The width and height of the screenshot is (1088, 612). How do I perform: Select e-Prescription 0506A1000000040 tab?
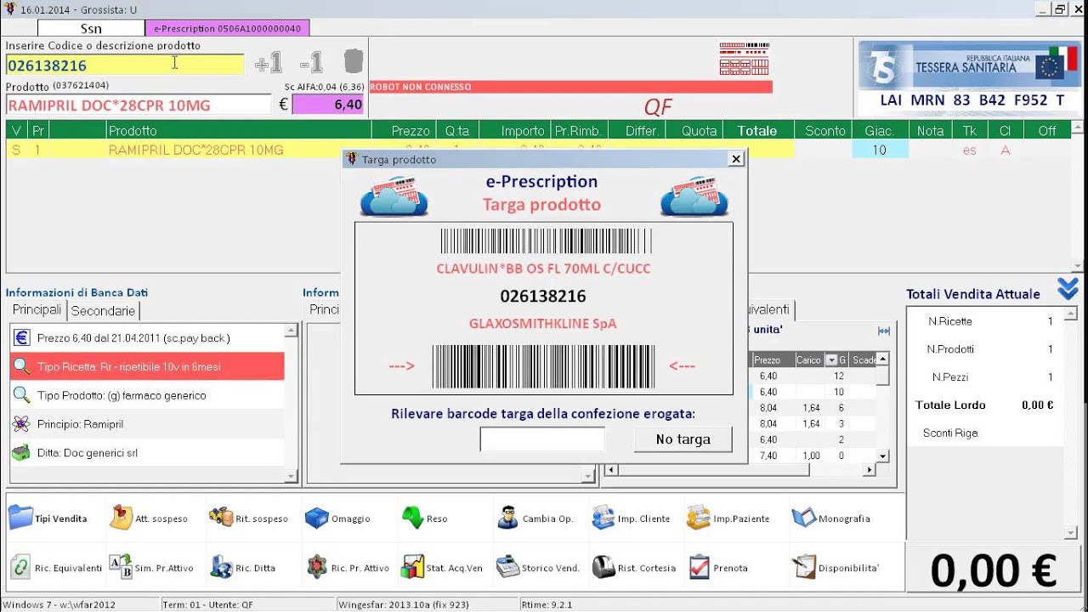[x=227, y=29]
